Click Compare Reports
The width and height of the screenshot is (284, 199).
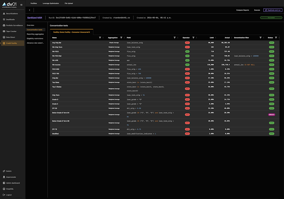pyautogui.click(x=243, y=10)
